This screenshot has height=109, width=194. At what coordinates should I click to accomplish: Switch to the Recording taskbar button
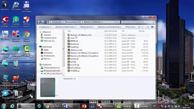(142, 106)
